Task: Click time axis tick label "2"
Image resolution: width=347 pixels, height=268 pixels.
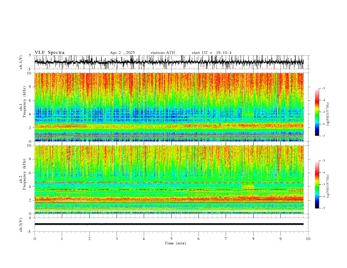Action: (x=89, y=239)
